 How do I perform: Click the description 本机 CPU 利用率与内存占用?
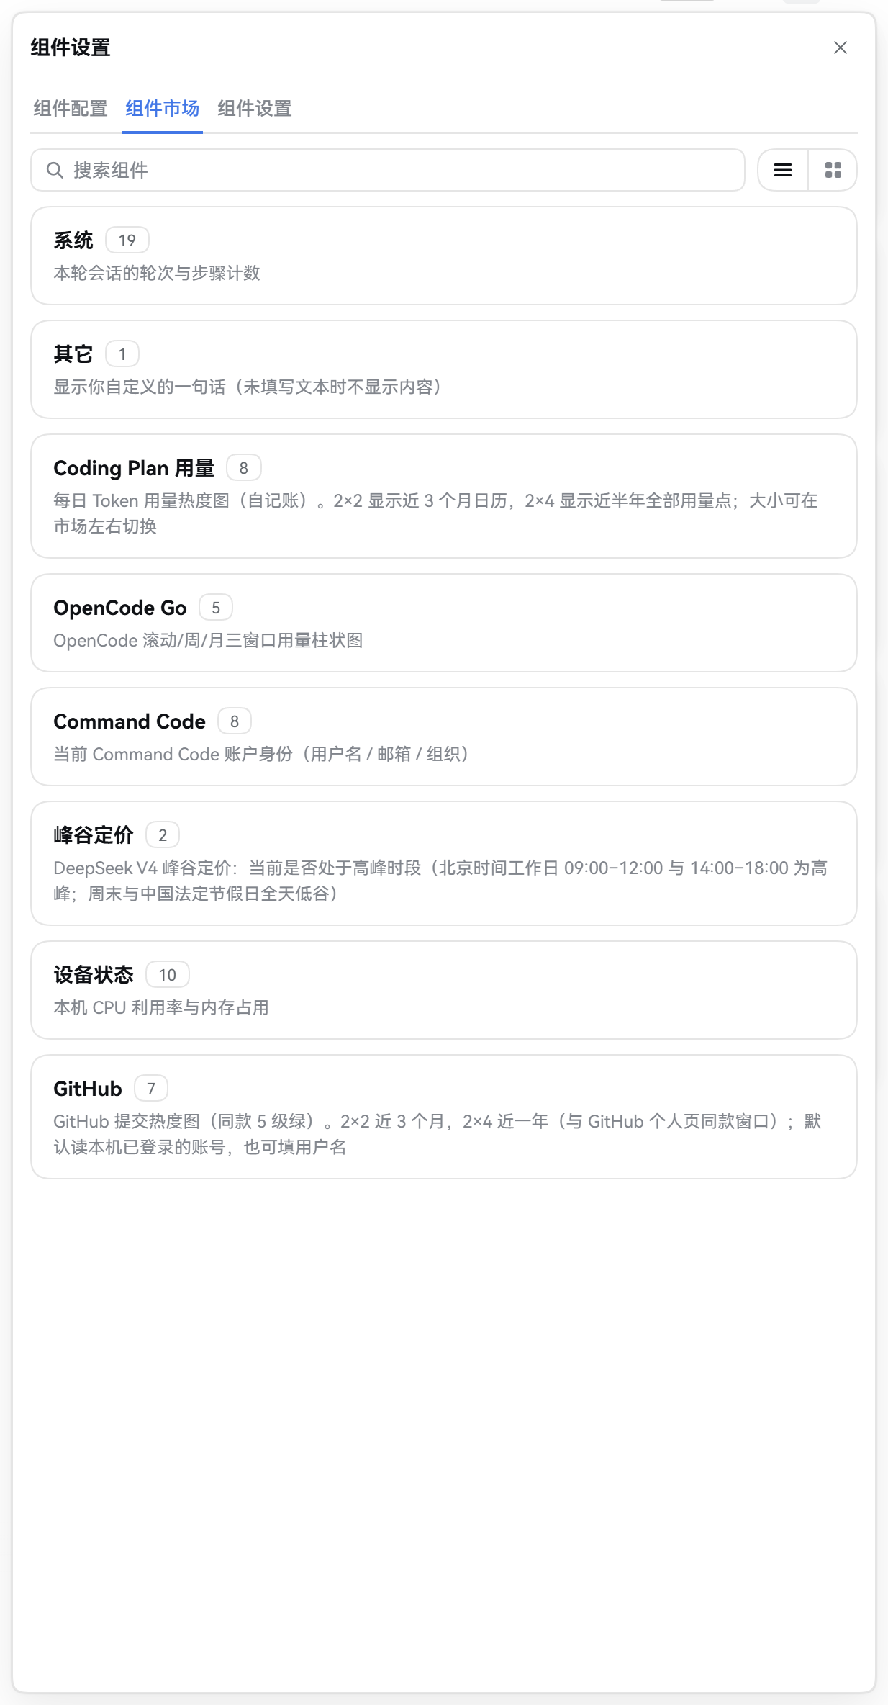[x=161, y=1008]
